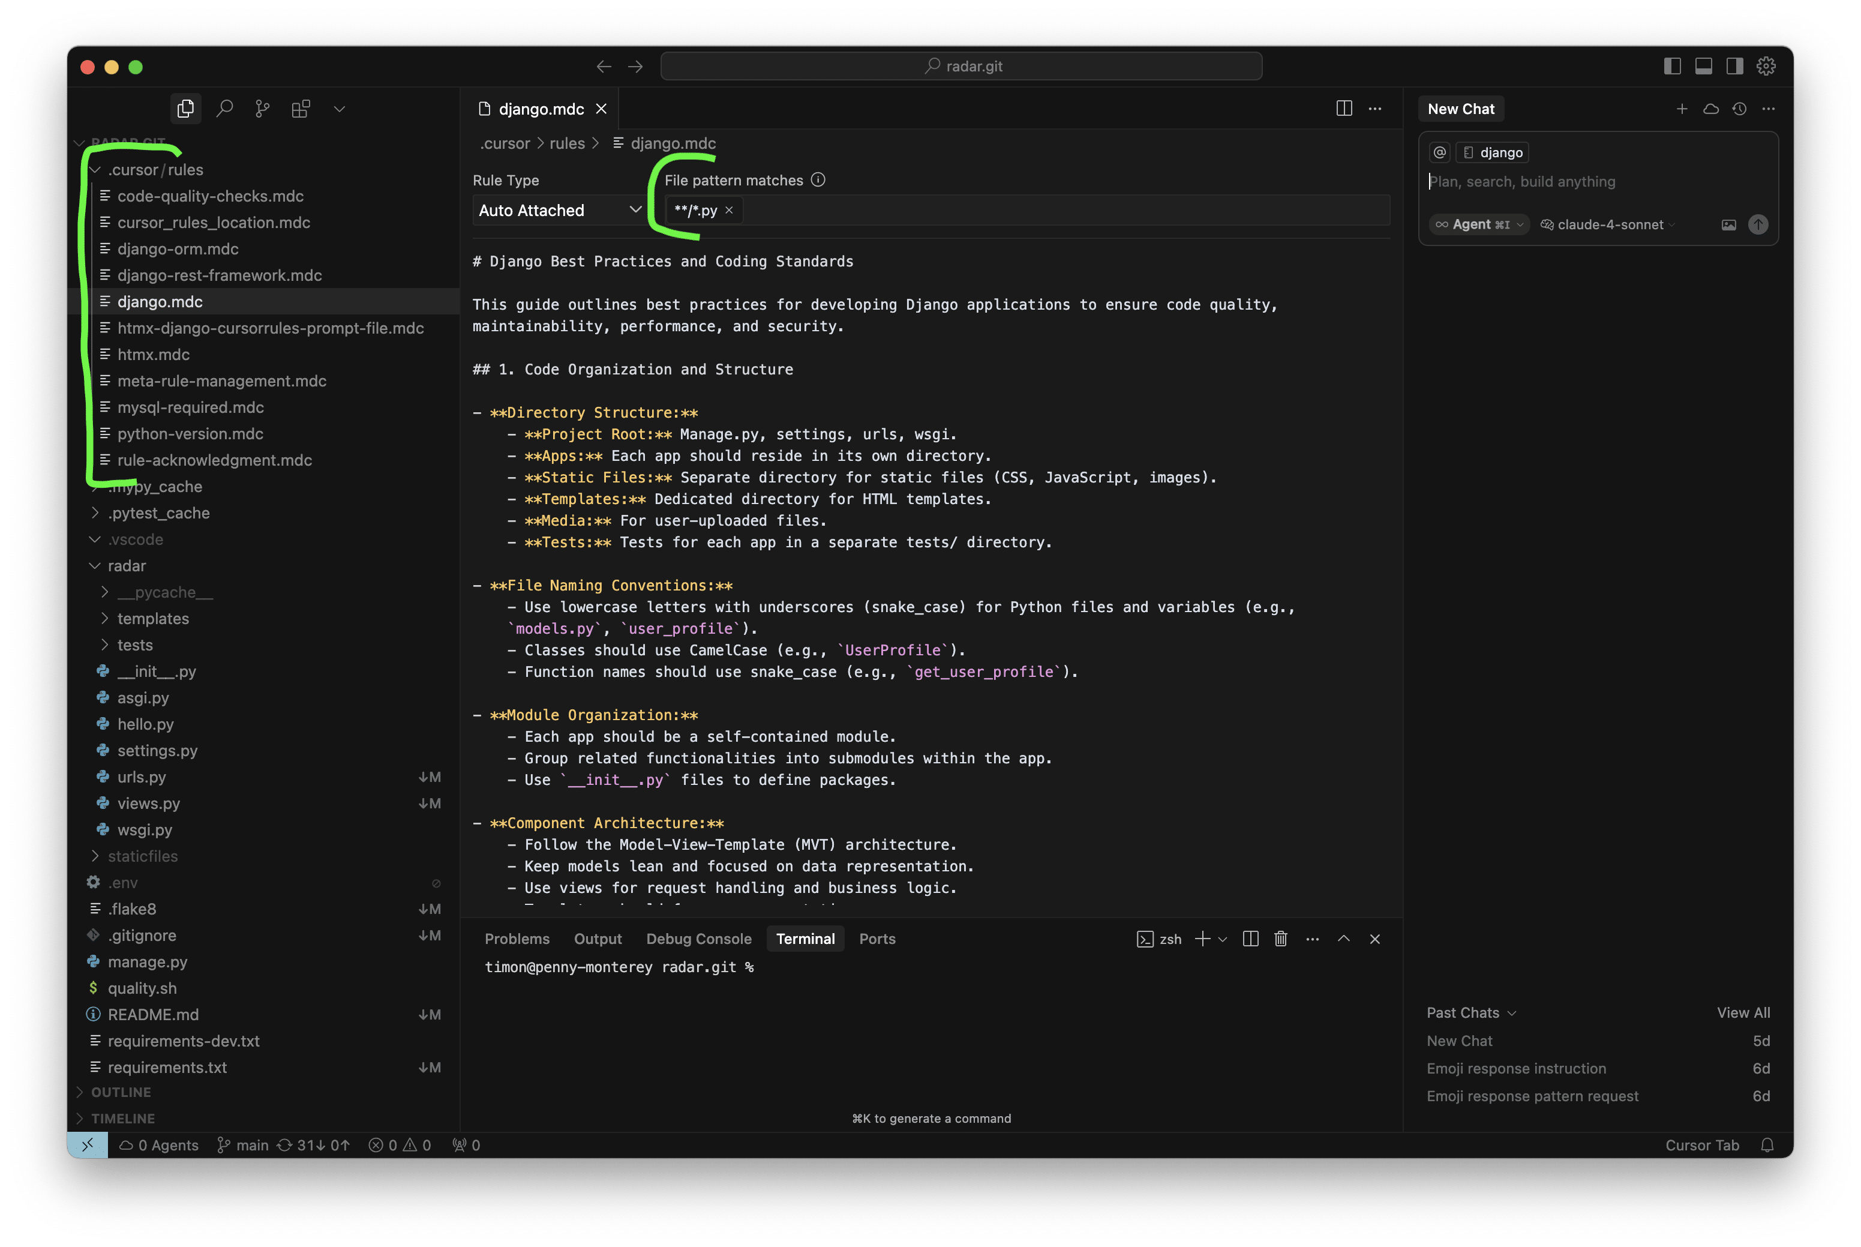Open Emoji response instruction past chat
This screenshot has height=1247, width=1861.
click(1516, 1069)
